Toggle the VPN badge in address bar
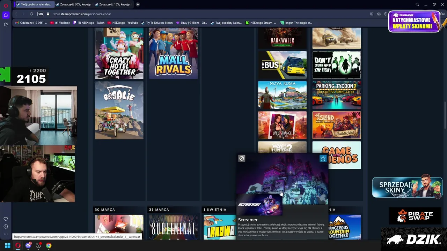Image resolution: width=447 pixels, height=251 pixels. click(x=41, y=14)
